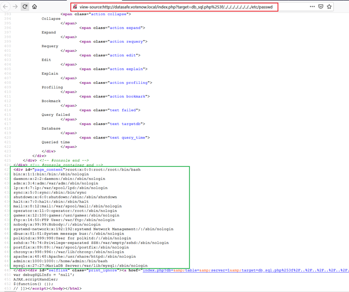Save page to Pocket
Screen dimensions: 349x292
[321, 7]
